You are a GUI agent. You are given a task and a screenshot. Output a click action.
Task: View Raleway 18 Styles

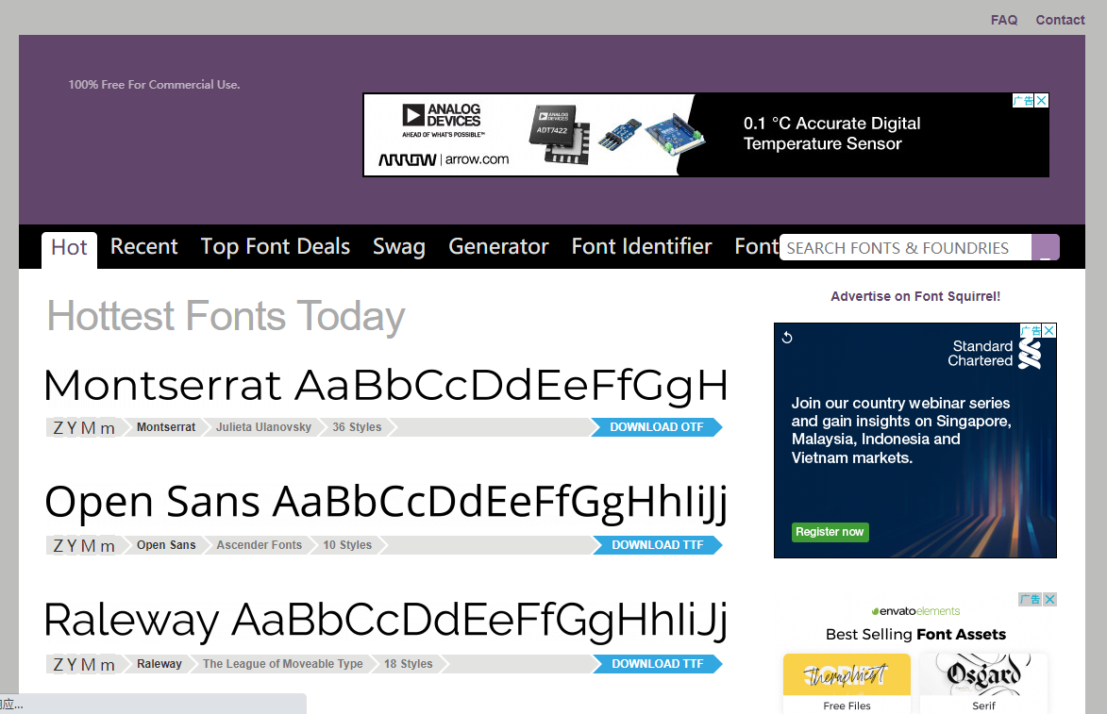pyautogui.click(x=408, y=664)
